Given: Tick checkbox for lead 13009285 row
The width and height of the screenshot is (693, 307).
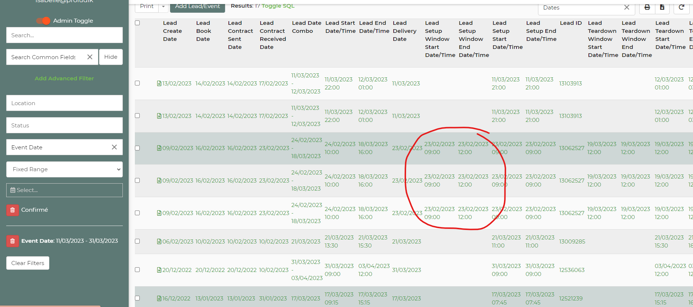Looking at the screenshot, I should [x=137, y=241].
